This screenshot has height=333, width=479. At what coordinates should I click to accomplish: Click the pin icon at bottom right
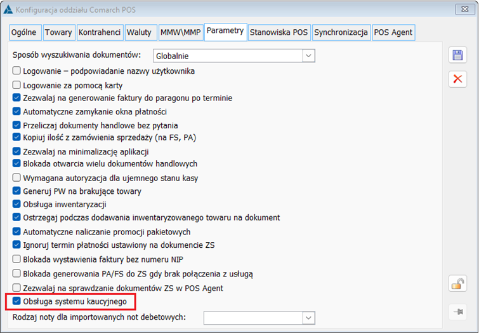(x=457, y=311)
